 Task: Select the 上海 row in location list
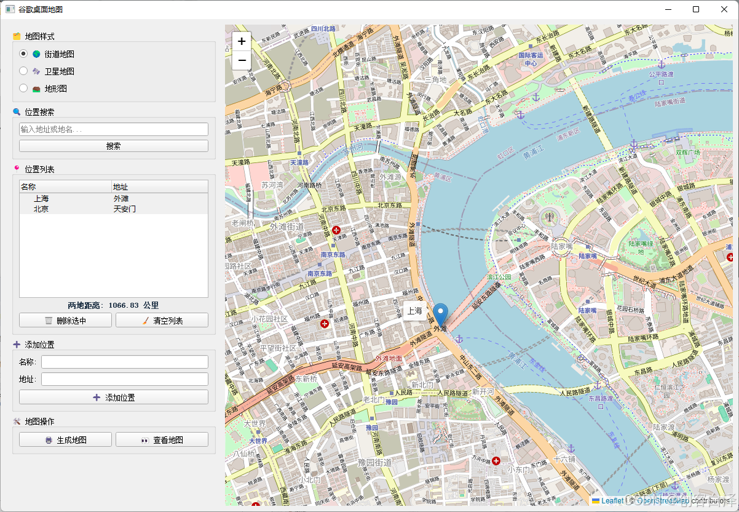pos(114,199)
